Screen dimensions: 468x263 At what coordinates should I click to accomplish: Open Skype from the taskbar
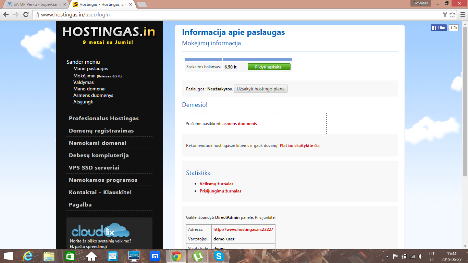[218, 256]
